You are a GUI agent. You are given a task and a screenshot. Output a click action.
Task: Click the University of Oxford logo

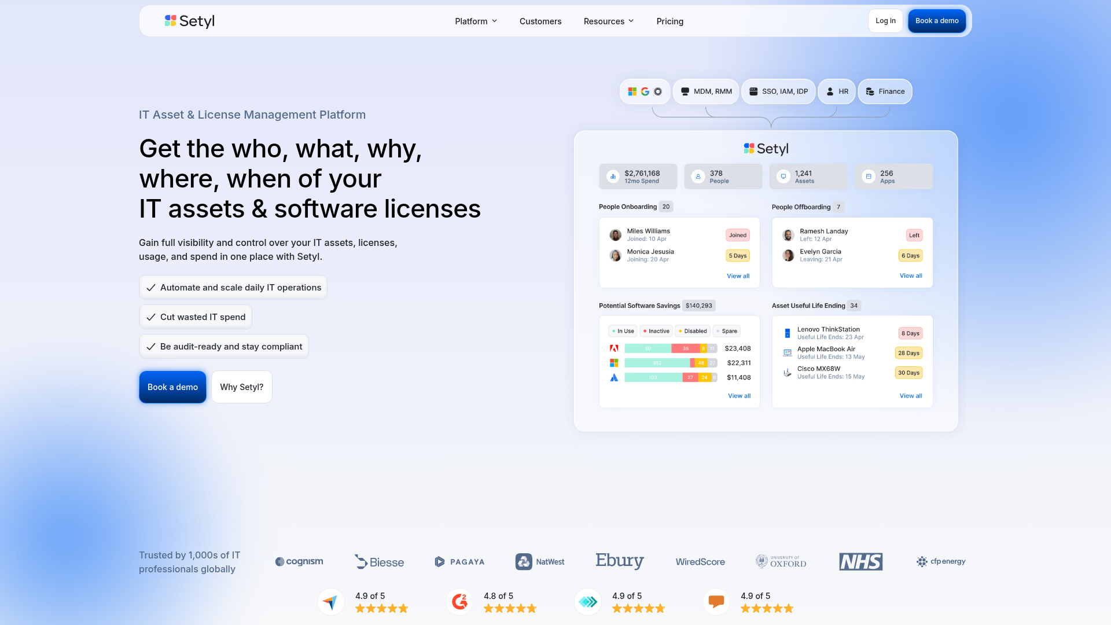781,561
